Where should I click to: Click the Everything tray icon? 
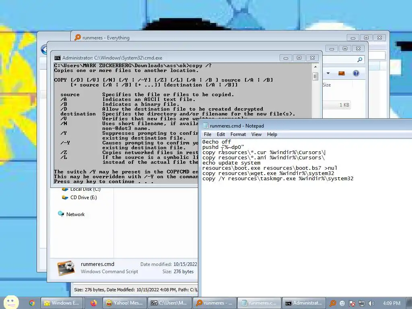[x=333, y=303]
